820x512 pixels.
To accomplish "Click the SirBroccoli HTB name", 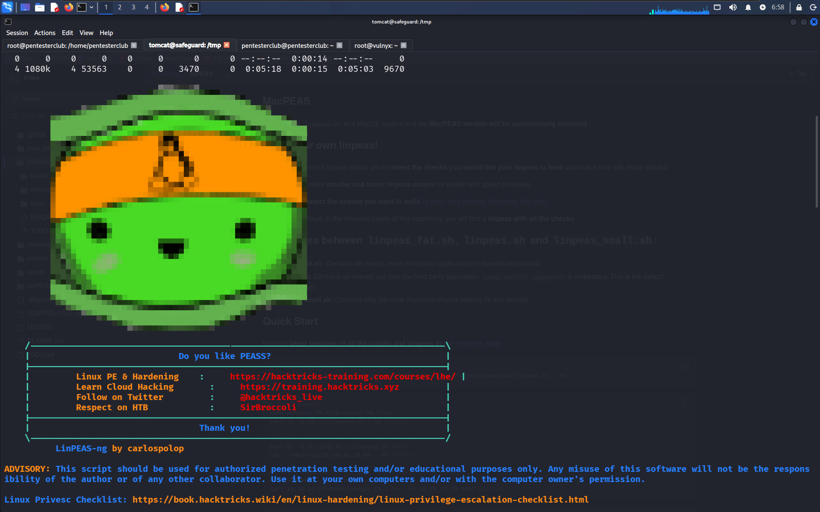I will coord(268,407).
